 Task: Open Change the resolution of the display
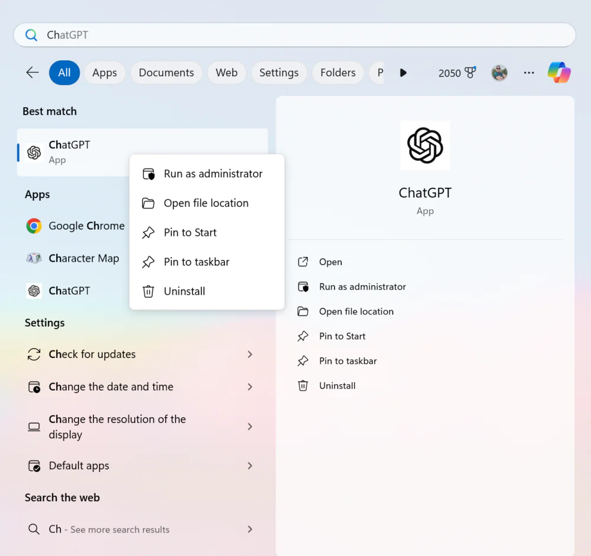click(142, 427)
